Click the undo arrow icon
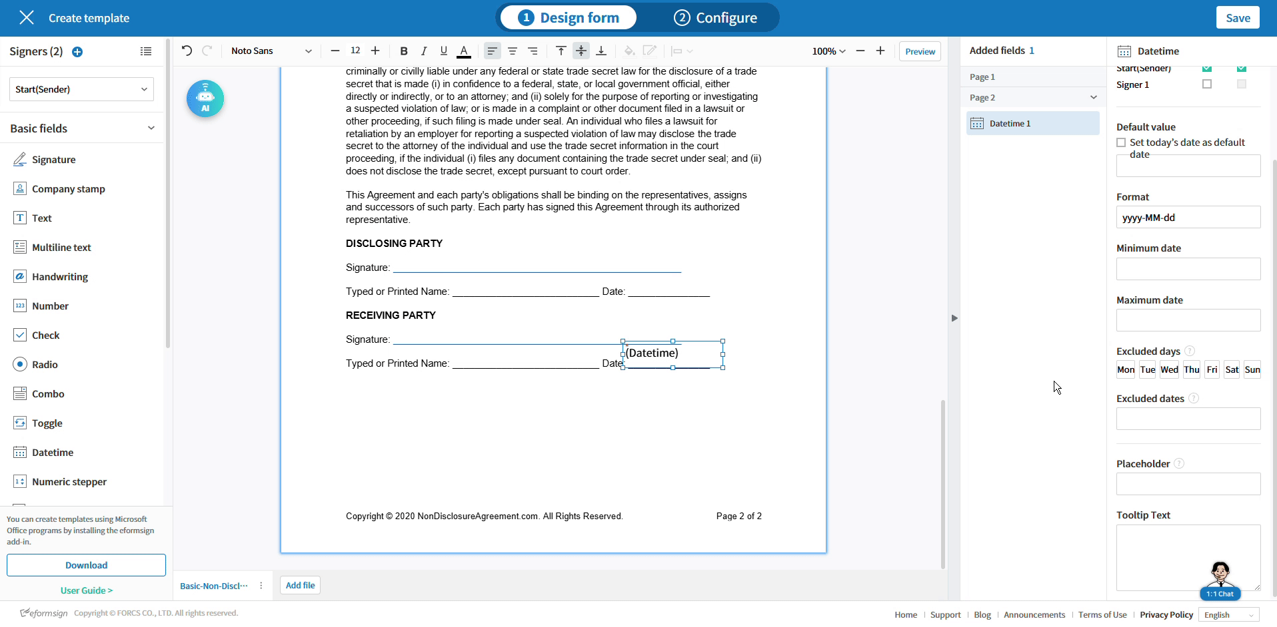Viewport: 1277px width, 627px height. tap(187, 51)
